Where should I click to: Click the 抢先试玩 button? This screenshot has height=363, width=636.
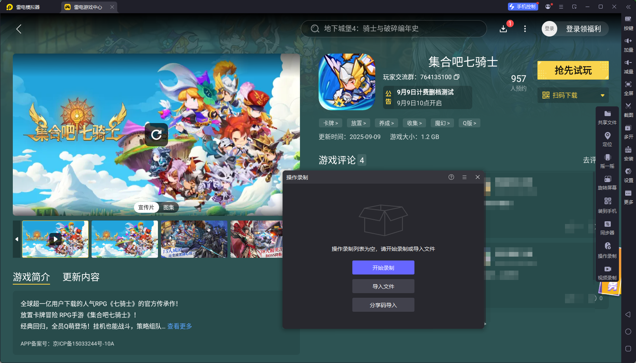click(573, 70)
